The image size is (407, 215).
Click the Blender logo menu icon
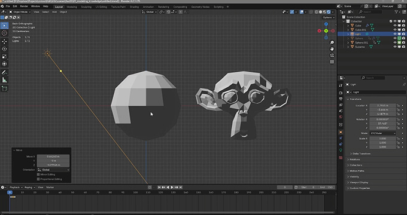click(2, 6)
